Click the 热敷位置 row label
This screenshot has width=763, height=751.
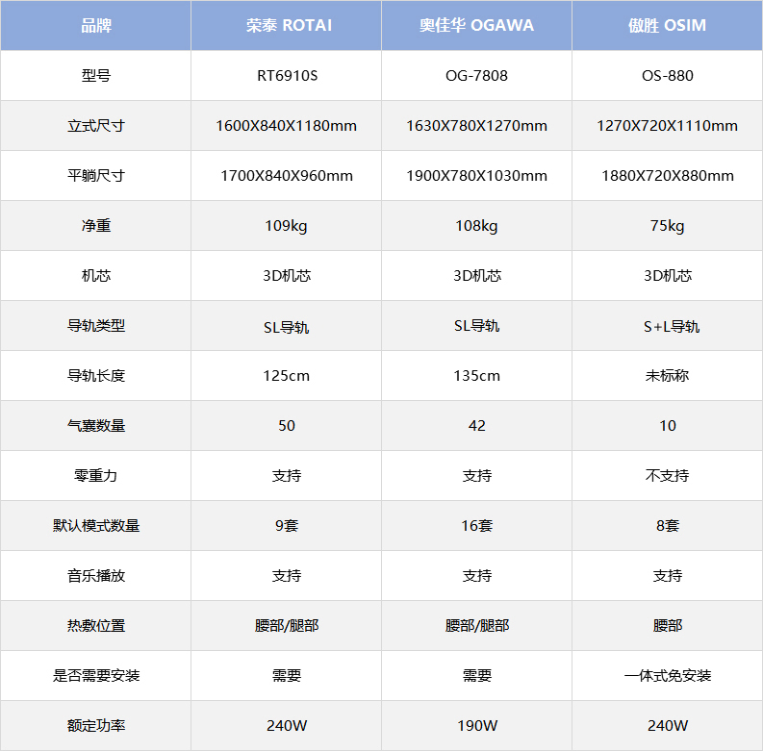coord(96,625)
